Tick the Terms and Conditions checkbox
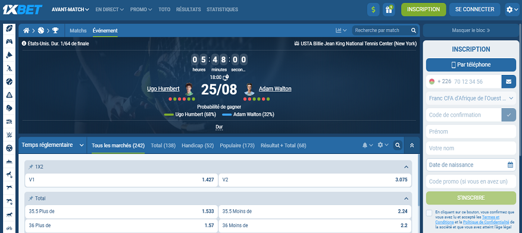Viewport: 522px width, 233px height. tap(430, 213)
